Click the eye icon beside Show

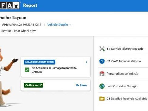tap(77, 85)
